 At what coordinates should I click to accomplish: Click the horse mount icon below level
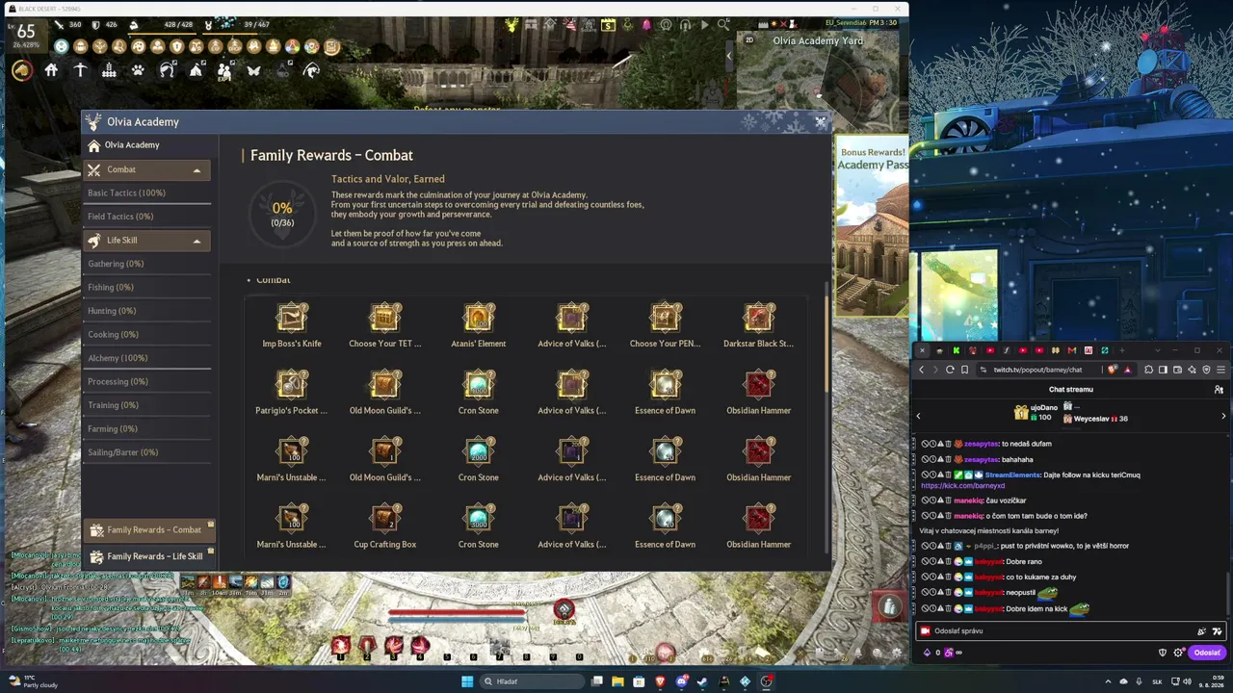[x=21, y=70]
